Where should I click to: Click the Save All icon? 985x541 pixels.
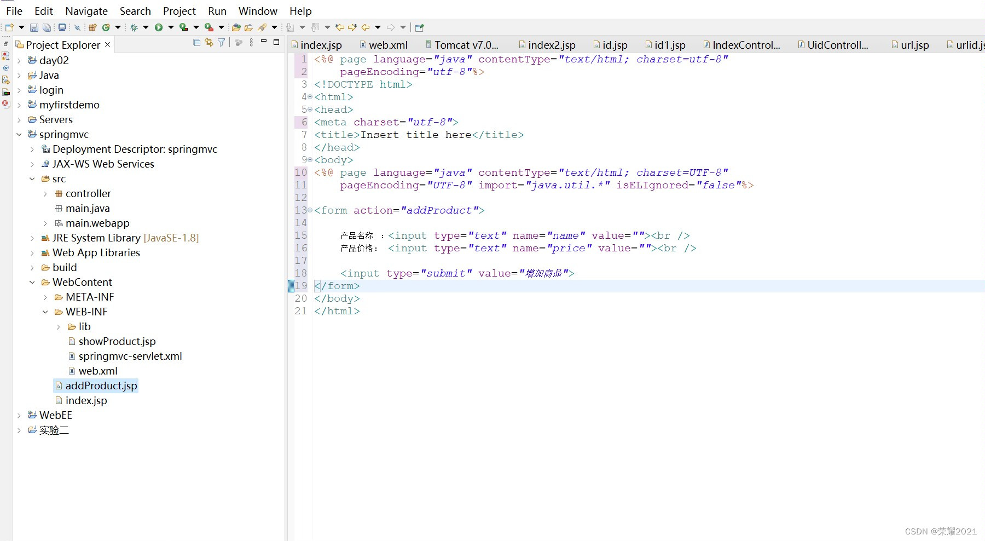click(x=47, y=27)
